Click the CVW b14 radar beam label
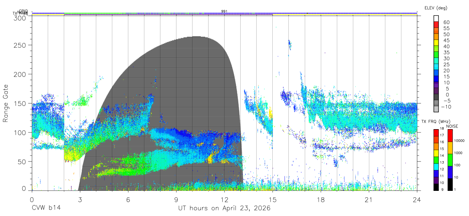Screen dimensions: 469x216 45,208
